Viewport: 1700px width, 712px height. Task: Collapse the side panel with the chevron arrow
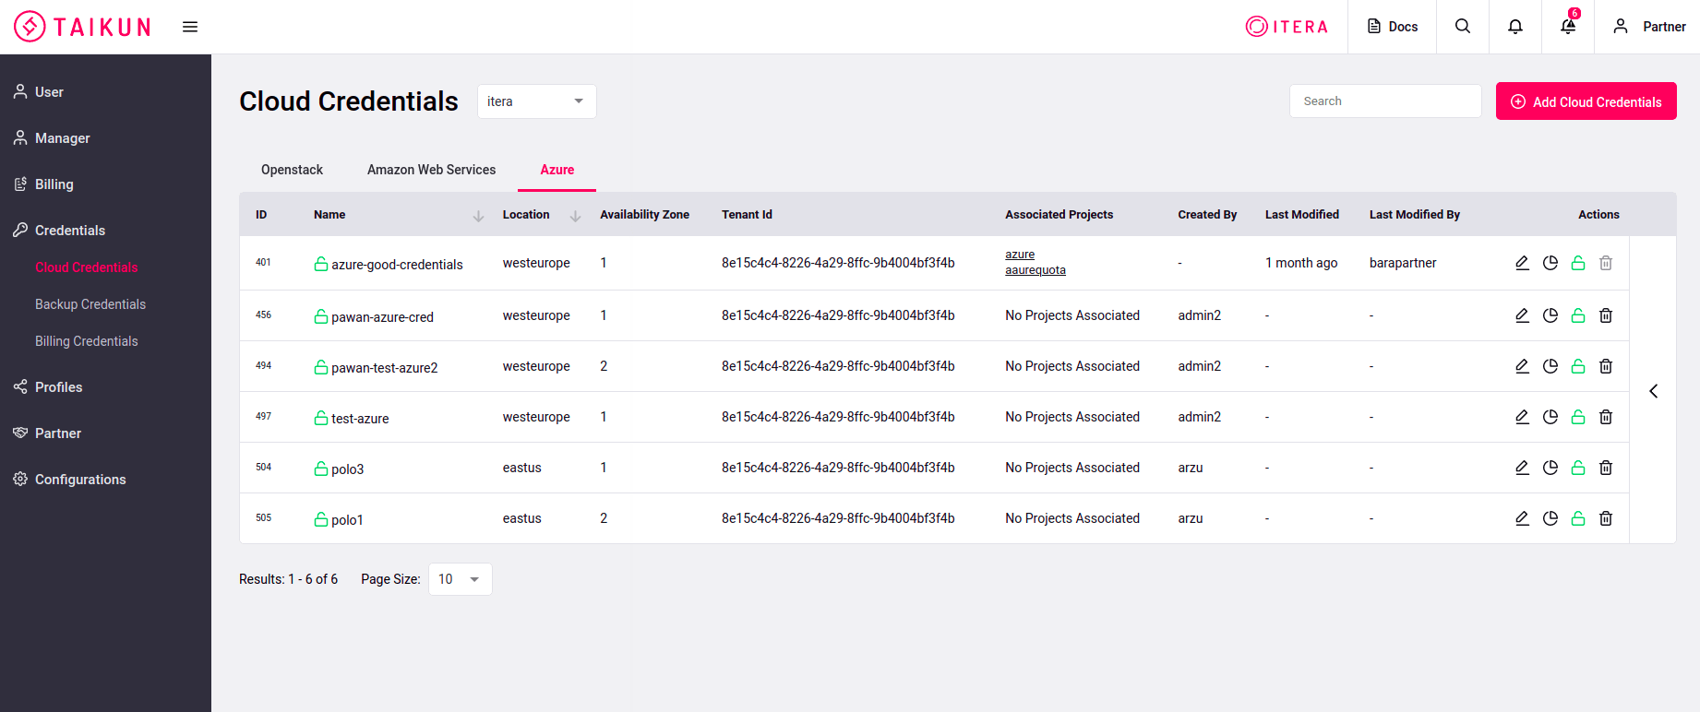coord(1653,391)
